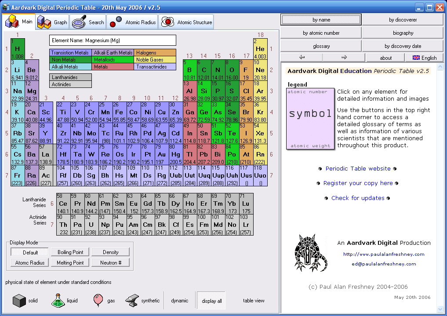The image size is (447, 316).
Task: Open the Atomic Radius tab
Action: [132, 22]
